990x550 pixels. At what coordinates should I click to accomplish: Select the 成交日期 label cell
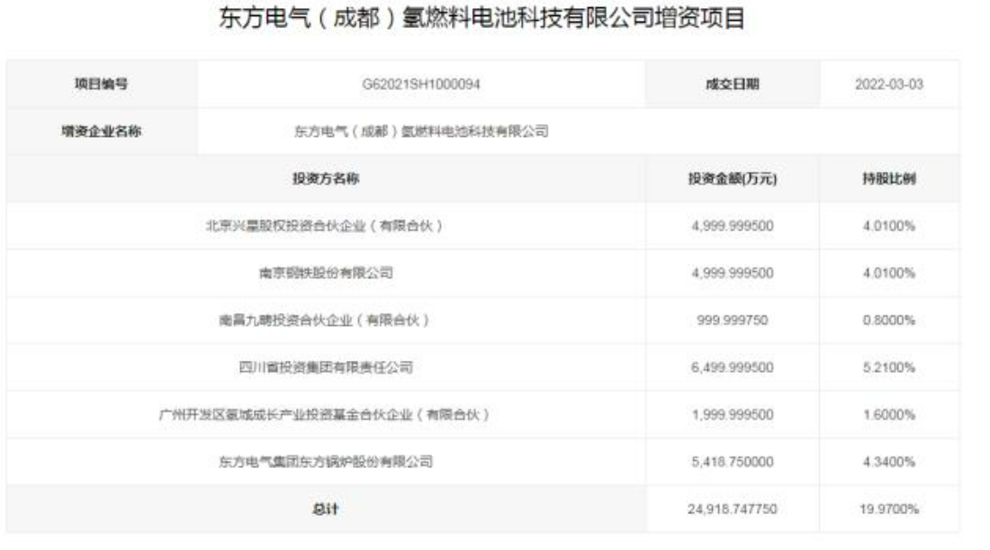(x=732, y=85)
